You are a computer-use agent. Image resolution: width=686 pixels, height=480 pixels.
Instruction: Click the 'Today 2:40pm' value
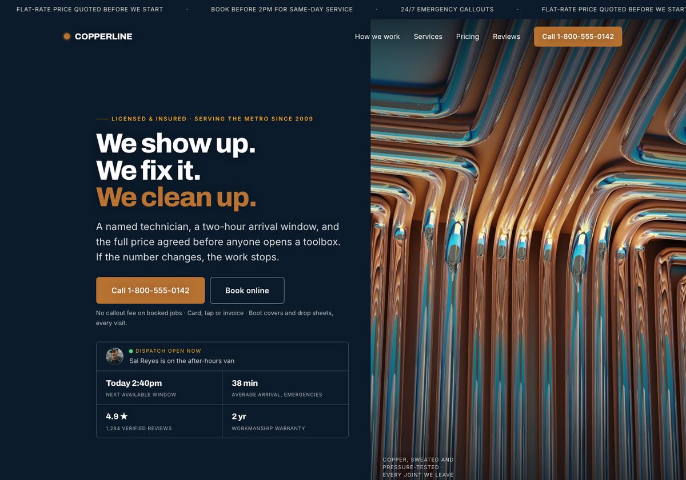[134, 383]
